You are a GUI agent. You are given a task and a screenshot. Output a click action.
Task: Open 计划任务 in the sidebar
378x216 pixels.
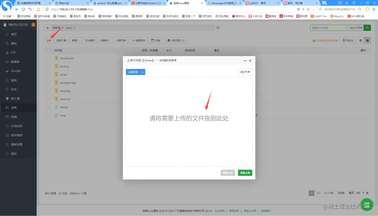(17, 126)
